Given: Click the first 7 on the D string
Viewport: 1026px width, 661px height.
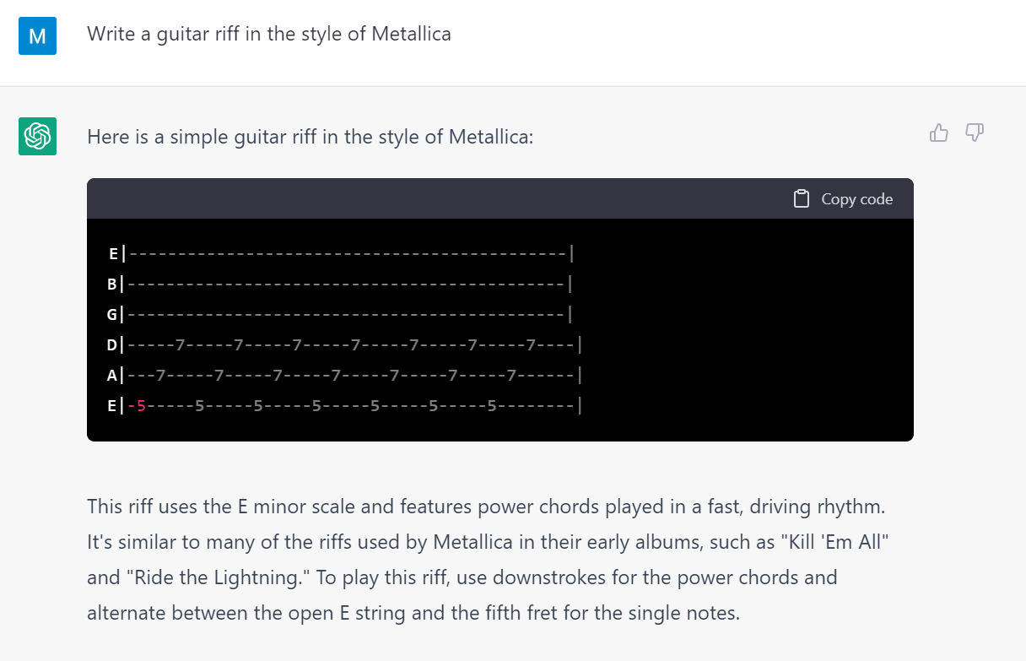Looking at the screenshot, I should click(x=180, y=344).
